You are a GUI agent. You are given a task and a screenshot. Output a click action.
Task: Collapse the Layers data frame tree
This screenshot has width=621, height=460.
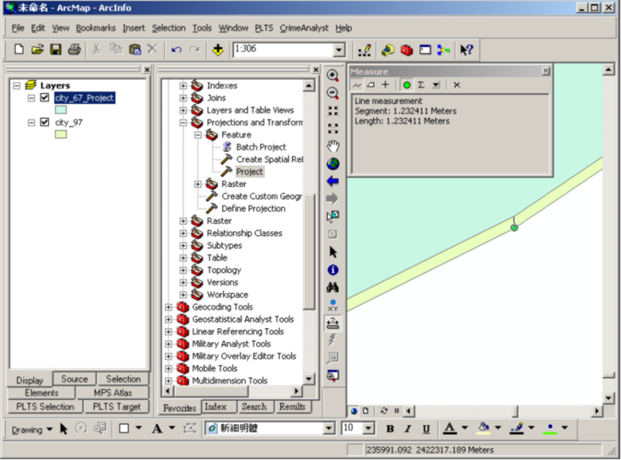tap(17, 86)
